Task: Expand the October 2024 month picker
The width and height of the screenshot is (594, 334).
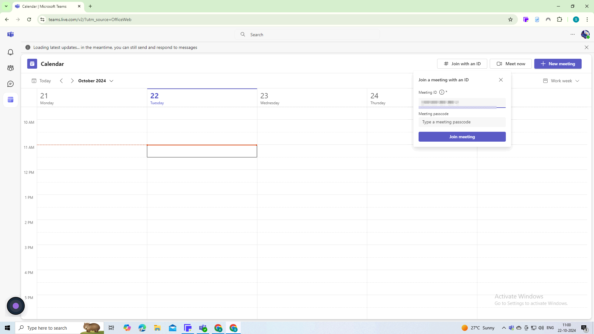Action: tap(96, 81)
